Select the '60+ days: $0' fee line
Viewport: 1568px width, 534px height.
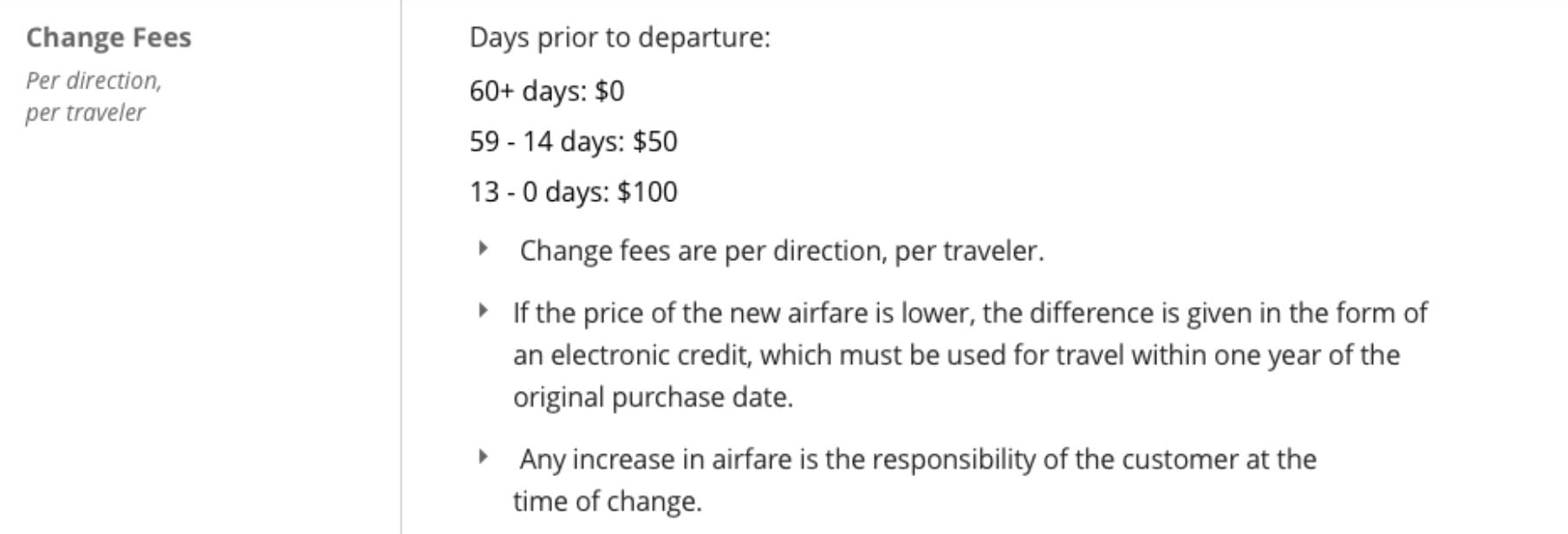point(547,91)
